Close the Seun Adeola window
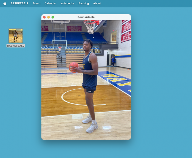192x158 pixels. pyautogui.click(x=44, y=17)
